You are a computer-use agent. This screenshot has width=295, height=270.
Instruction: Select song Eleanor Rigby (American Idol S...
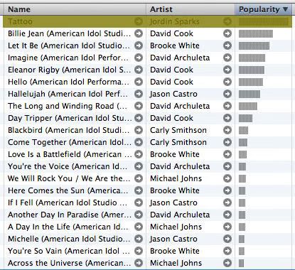pyautogui.click(x=69, y=70)
